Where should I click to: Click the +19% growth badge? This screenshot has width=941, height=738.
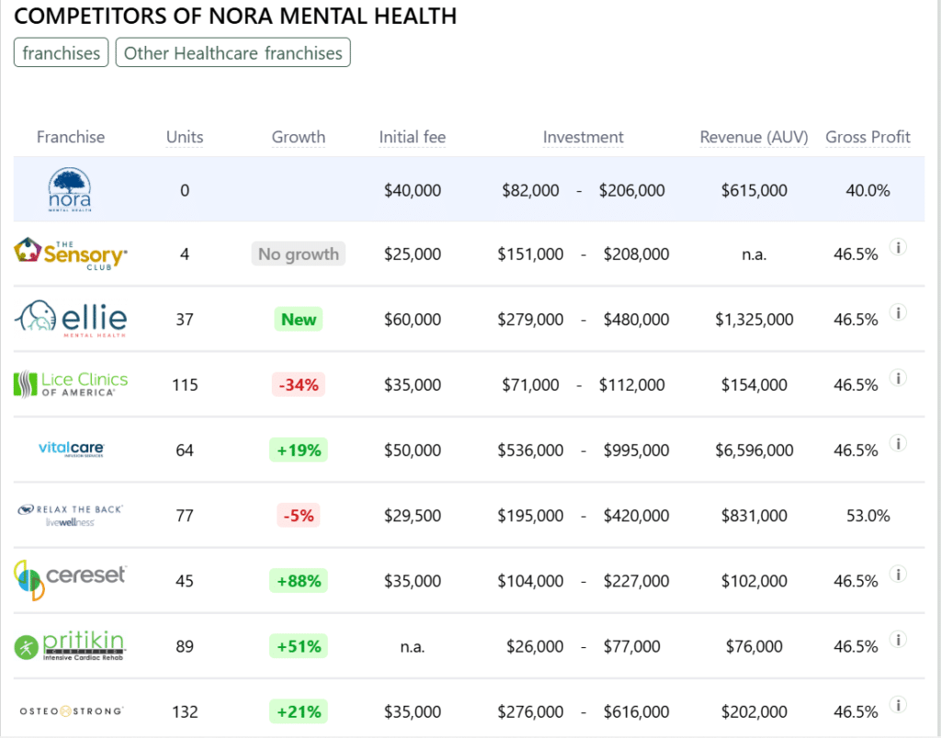(299, 450)
